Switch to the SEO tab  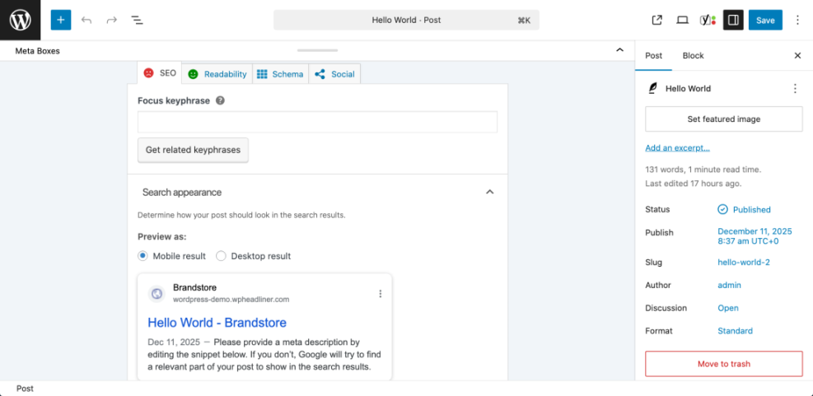coord(160,73)
